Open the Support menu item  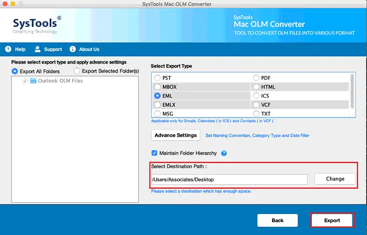53,50
